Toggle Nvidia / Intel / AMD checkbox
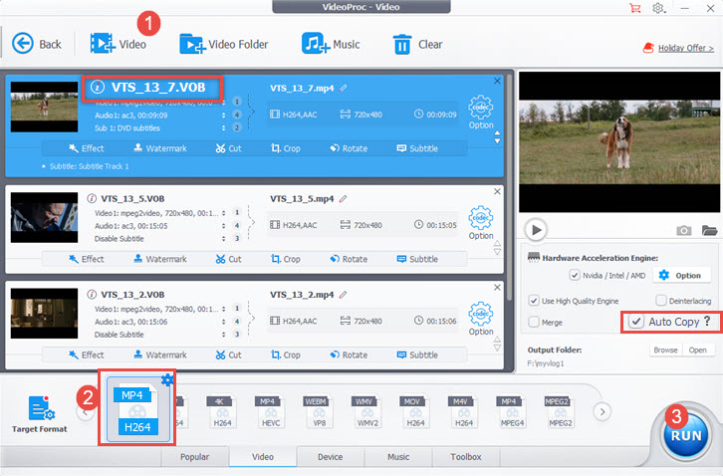 point(575,276)
